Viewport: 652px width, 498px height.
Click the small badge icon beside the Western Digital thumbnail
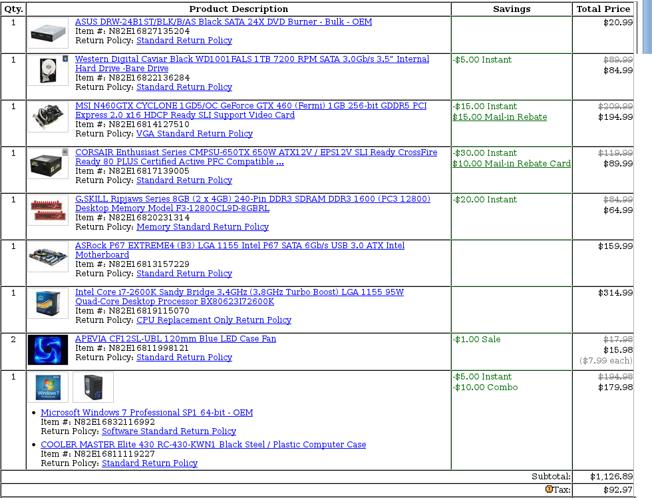pos(65,59)
